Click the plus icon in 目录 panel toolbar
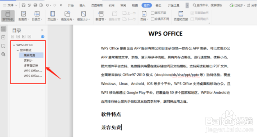Viewport: 268px width, 139px height. 24,37
